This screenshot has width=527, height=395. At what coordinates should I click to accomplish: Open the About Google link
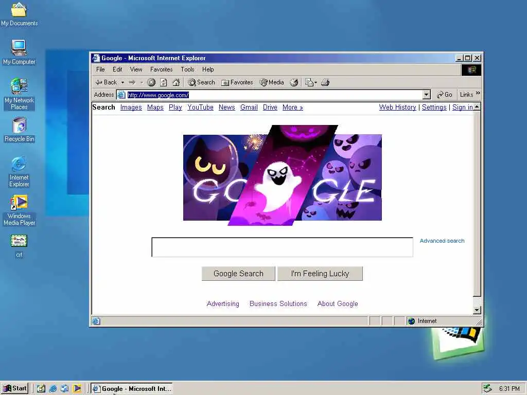pyautogui.click(x=338, y=303)
